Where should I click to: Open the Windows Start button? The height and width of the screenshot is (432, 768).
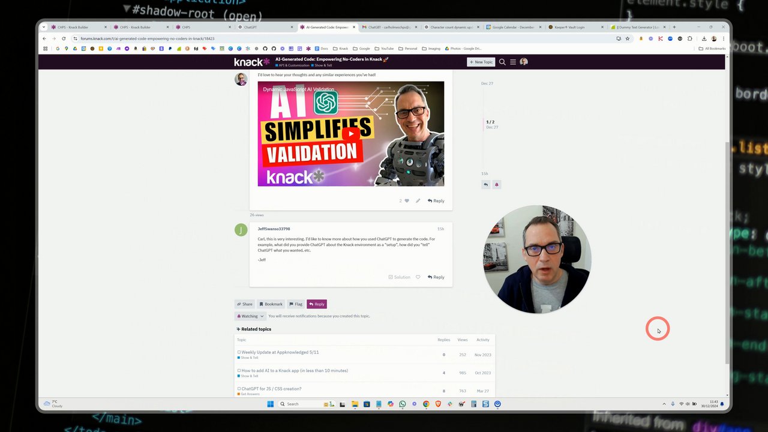270,404
